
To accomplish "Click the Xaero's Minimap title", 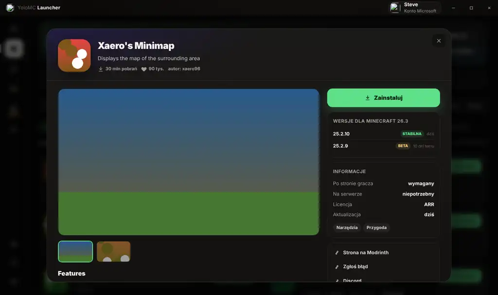I will click(x=136, y=46).
